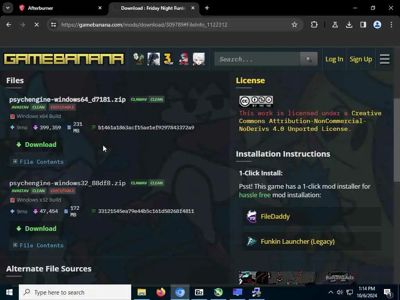Click the FileDaddy installer icon
This screenshot has height=300, width=400.
[252, 216]
